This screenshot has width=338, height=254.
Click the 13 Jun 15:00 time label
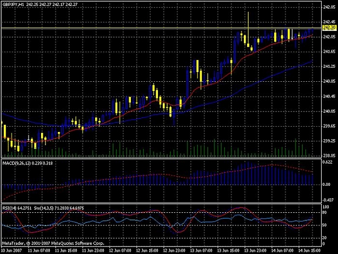click(228, 251)
